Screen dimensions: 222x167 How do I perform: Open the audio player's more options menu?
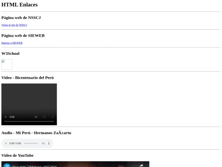click(49, 143)
